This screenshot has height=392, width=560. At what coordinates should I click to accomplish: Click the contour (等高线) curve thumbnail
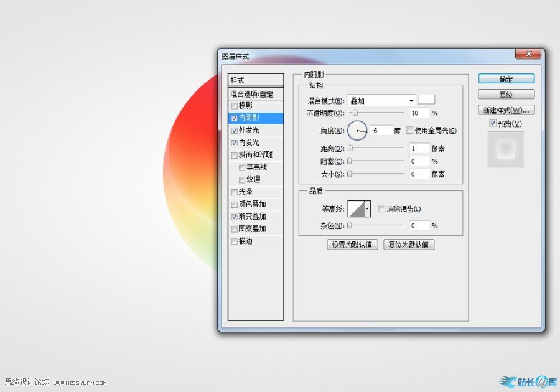tap(356, 209)
